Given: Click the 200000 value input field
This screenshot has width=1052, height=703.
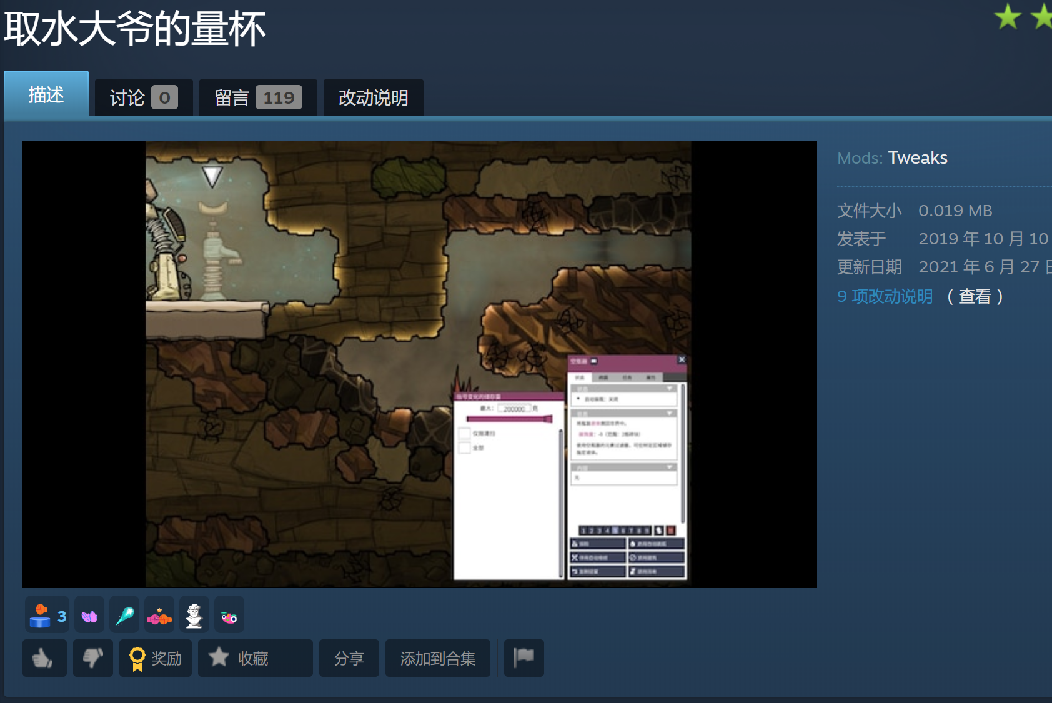Looking at the screenshot, I should [514, 408].
